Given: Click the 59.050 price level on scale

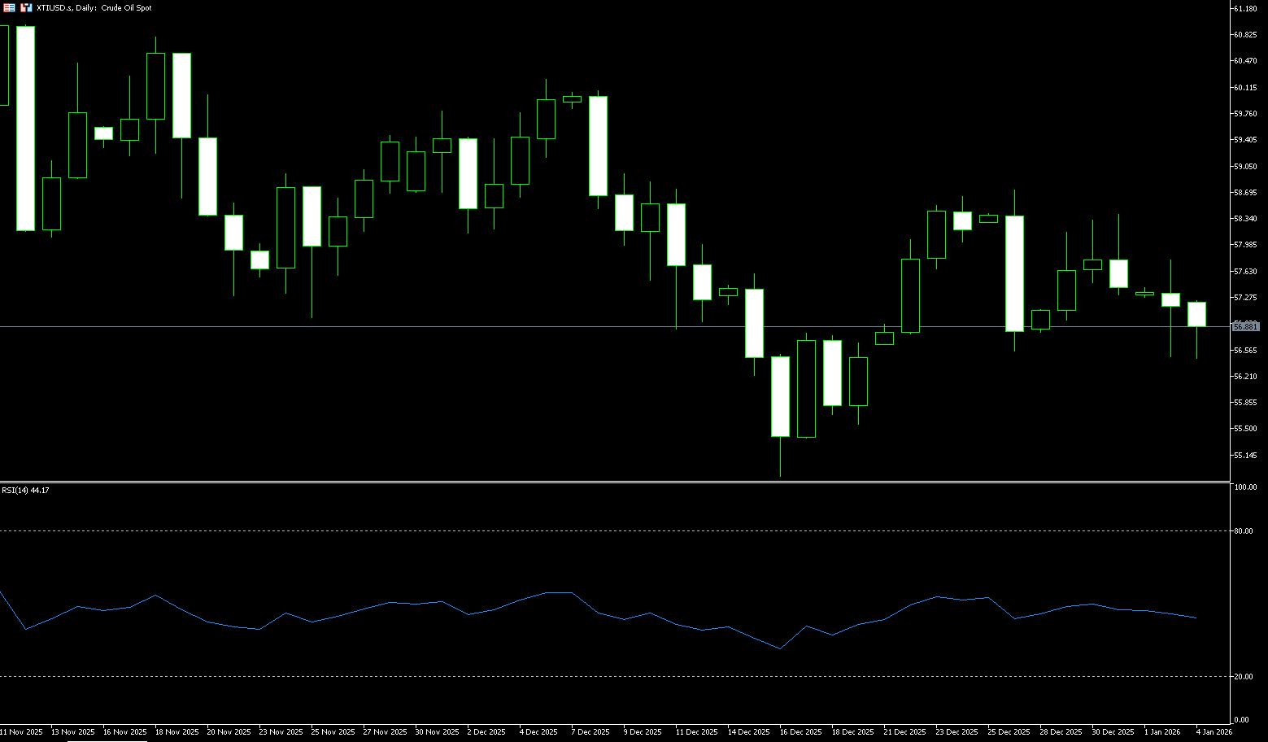Looking at the screenshot, I should click(1244, 166).
